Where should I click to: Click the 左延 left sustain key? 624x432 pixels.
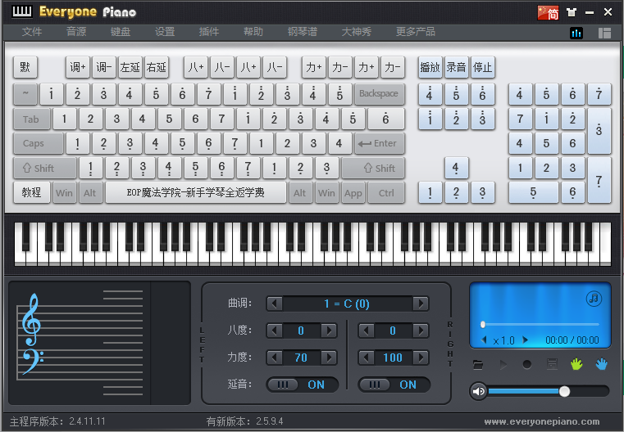click(x=130, y=67)
